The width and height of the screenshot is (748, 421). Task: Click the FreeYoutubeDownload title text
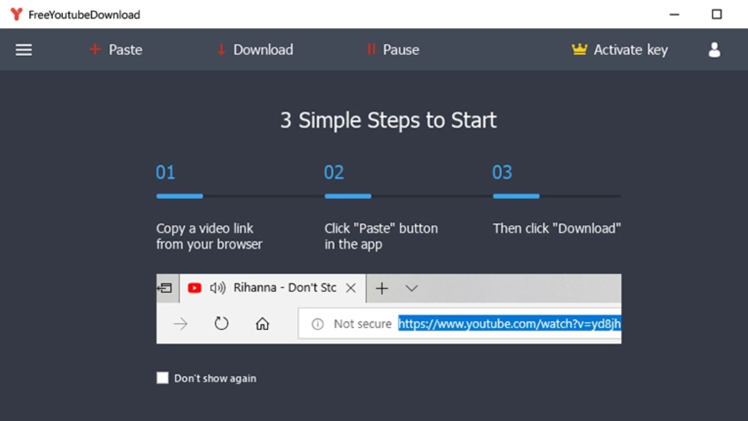pyautogui.click(x=84, y=15)
